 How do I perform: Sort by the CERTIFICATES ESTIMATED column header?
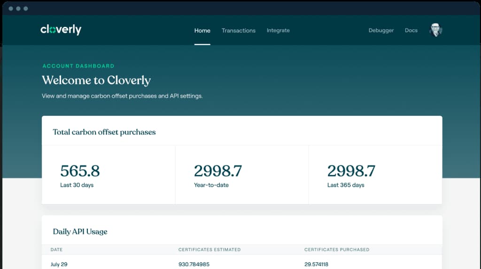tap(209, 250)
